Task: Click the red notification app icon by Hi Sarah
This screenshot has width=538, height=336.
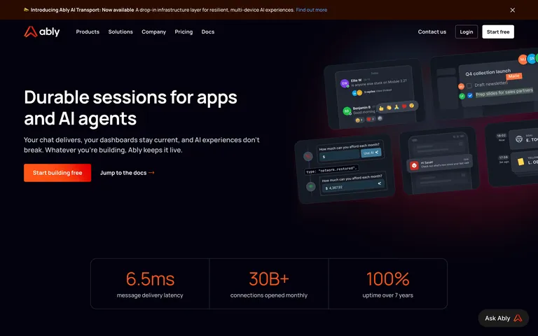Action: pos(414,166)
